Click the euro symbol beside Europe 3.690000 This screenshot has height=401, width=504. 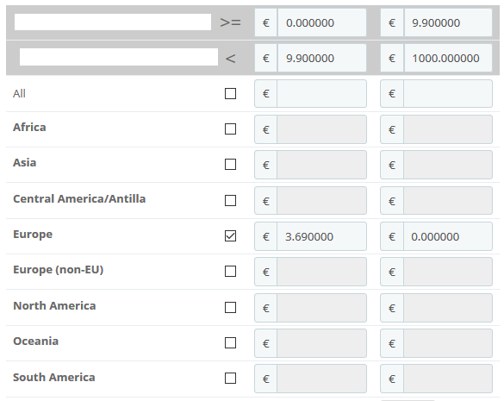(x=266, y=236)
